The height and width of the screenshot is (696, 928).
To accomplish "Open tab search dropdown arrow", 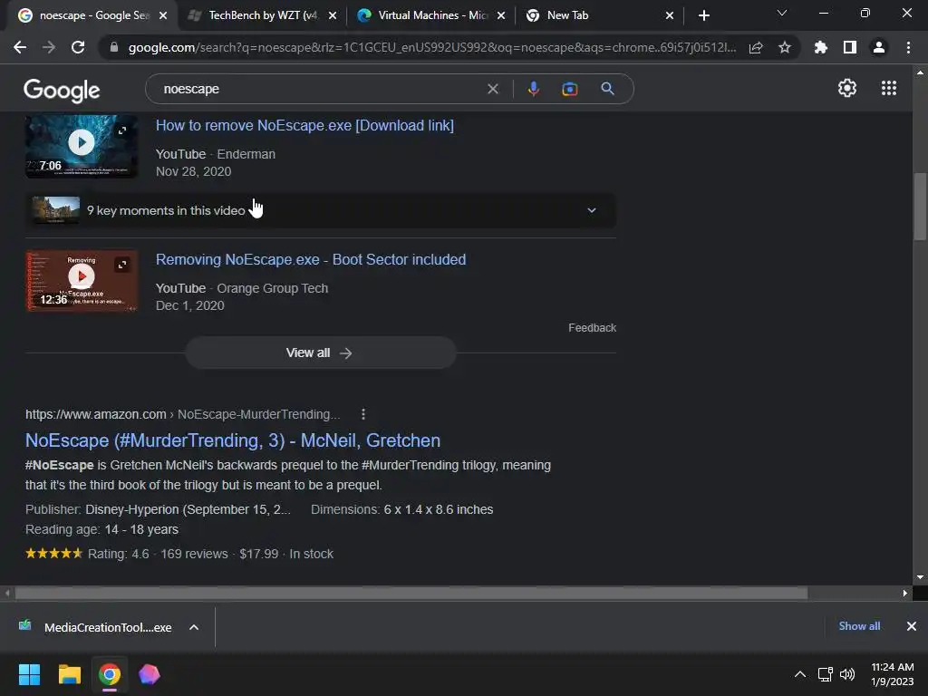I will click(x=782, y=13).
